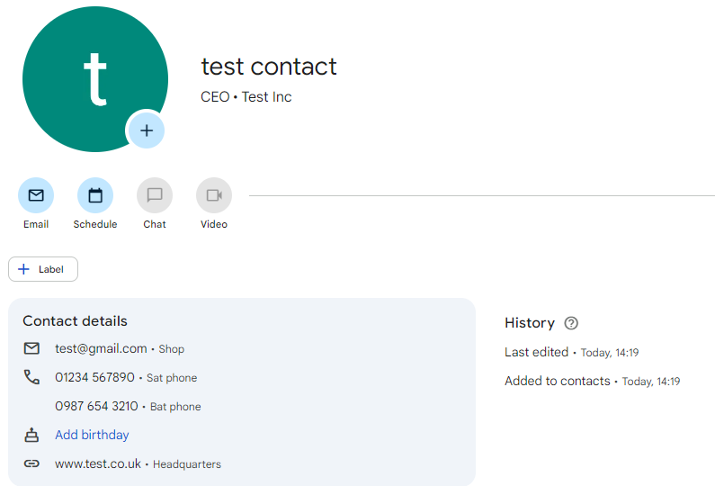Add a Label button

click(43, 269)
